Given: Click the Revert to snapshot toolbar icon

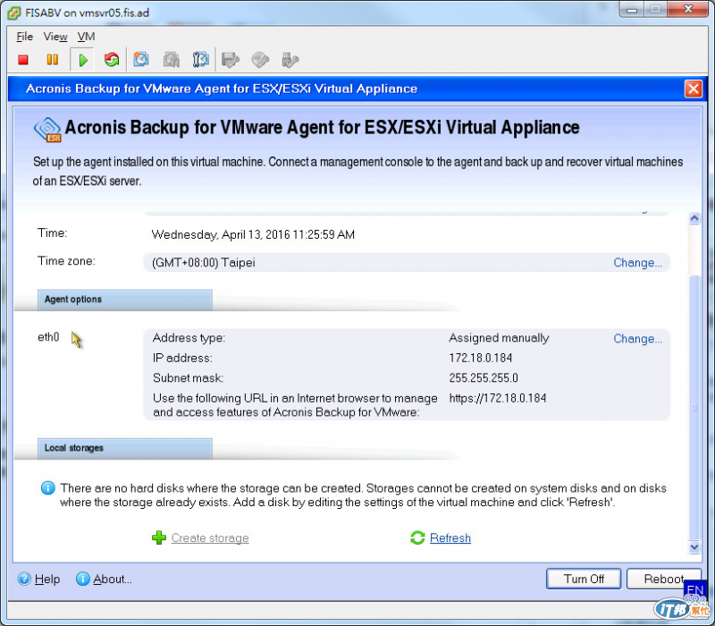Looking at the screenshot, I should point(171,60).
